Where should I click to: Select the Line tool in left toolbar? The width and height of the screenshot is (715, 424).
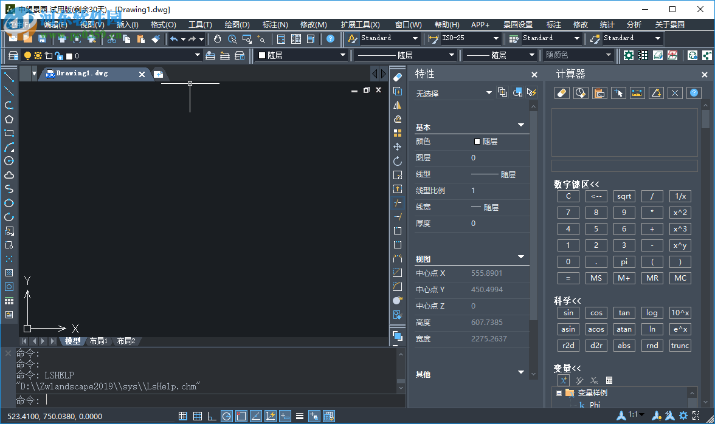[x=9, y=77]
